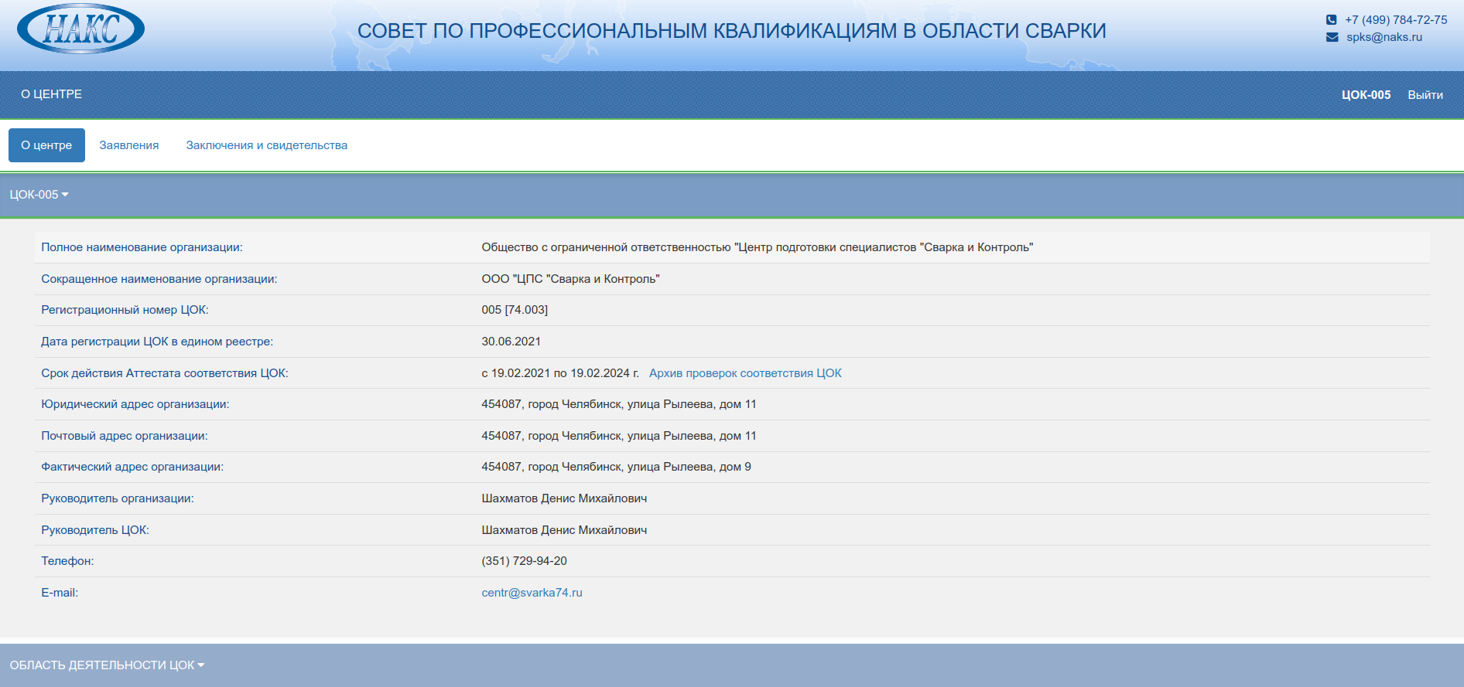Select Шахматов Денис Михайлович in Руководитель ЦОК row
The image size is (1464, 687).
[564, 530]
